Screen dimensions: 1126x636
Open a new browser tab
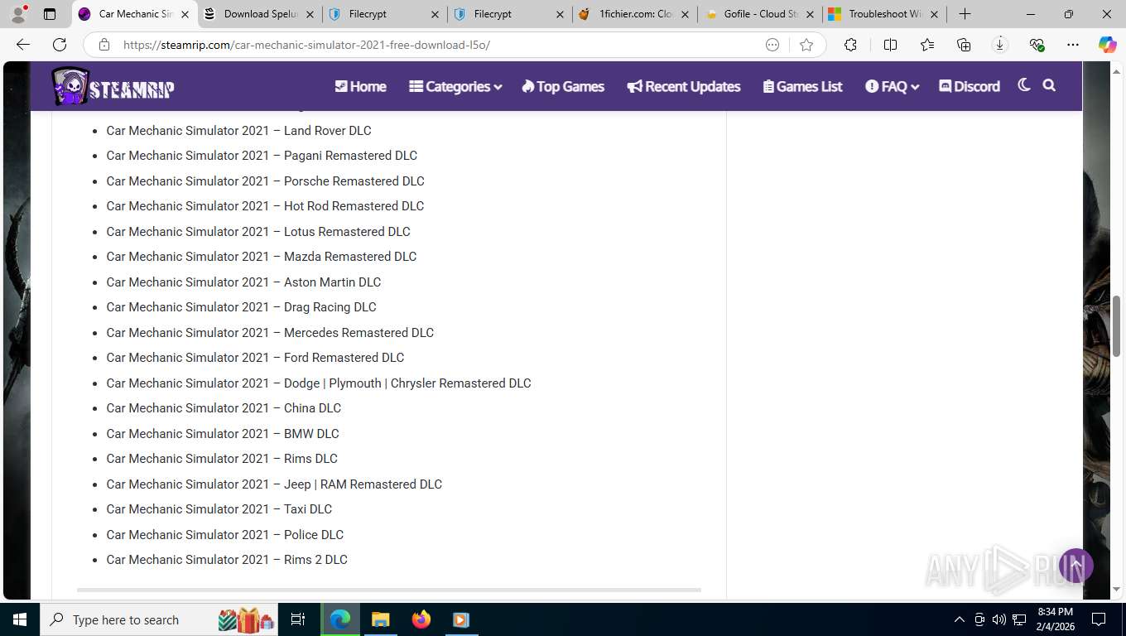pyautogui.click(x=965, y=14)
